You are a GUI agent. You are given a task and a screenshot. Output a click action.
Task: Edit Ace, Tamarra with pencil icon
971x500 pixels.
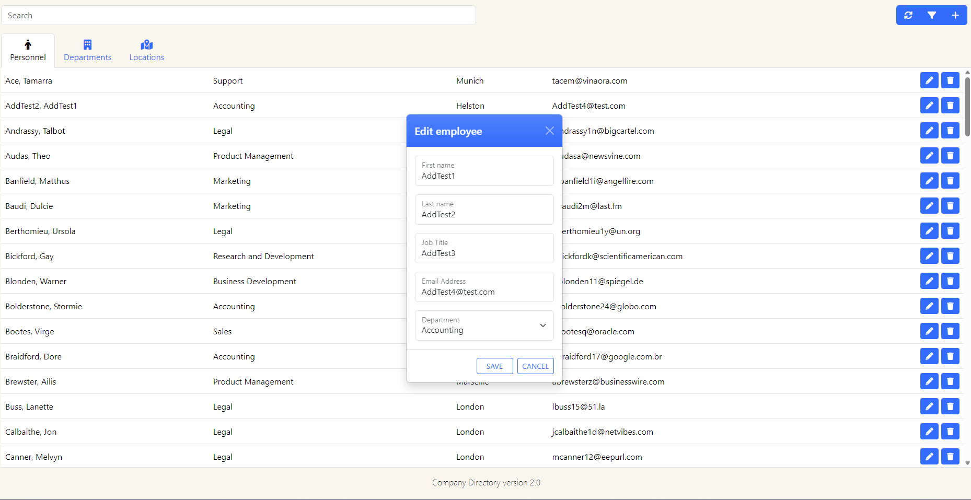tap(929, 80)
